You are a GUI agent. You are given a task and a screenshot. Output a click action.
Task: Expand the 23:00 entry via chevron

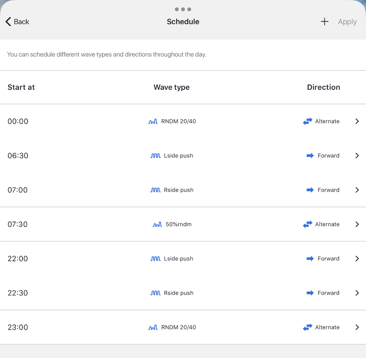(x=357, y=327)
